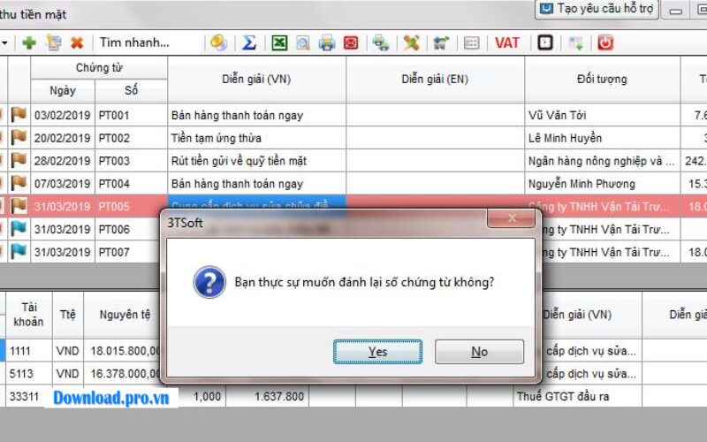Screen dimensions: 707x442
Task: Click the orange flag on PT004 row
Action: click(19, 183)
